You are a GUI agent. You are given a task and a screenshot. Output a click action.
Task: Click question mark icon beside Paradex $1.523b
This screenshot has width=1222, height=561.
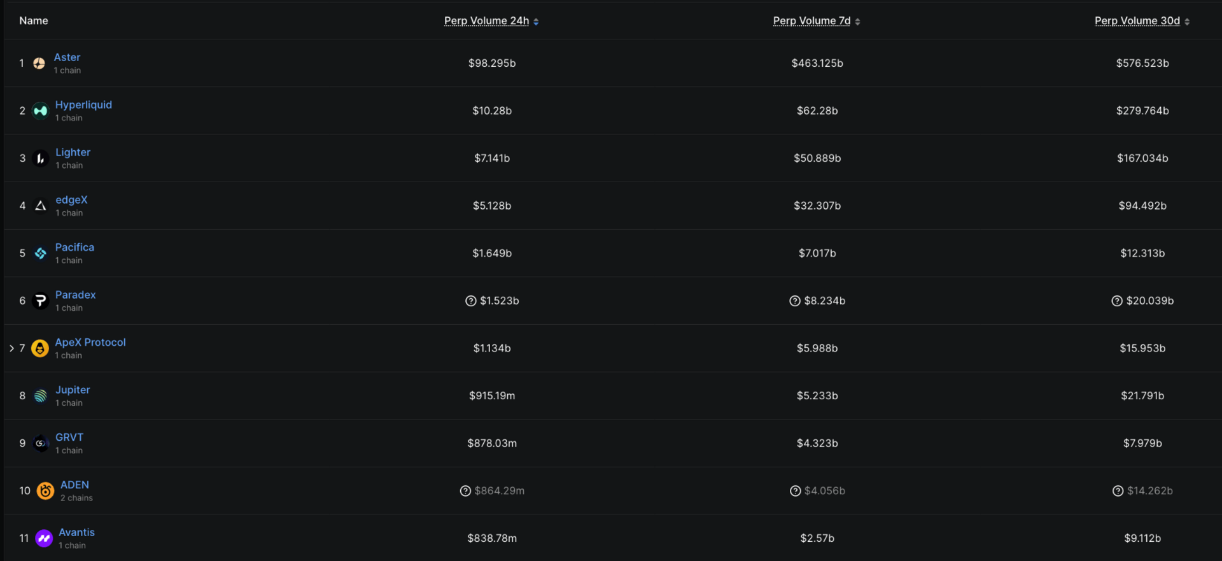click(x=471, y=301)
